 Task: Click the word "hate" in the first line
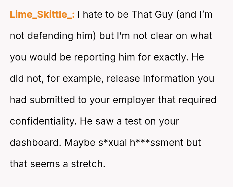94,15
